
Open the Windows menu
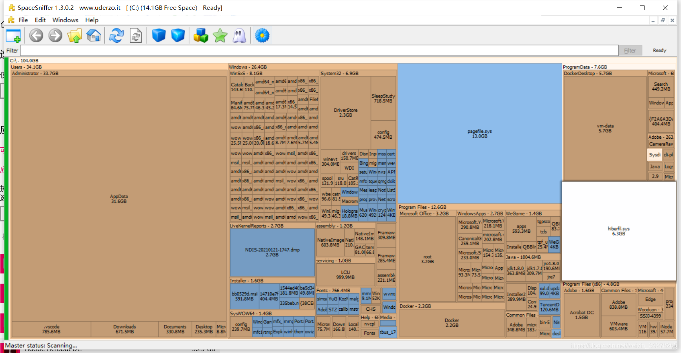coord(65,20)
